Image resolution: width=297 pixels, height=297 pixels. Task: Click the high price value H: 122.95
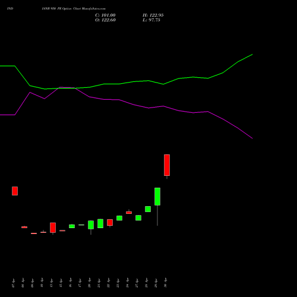pyautogui.click(x=153, y=15)
